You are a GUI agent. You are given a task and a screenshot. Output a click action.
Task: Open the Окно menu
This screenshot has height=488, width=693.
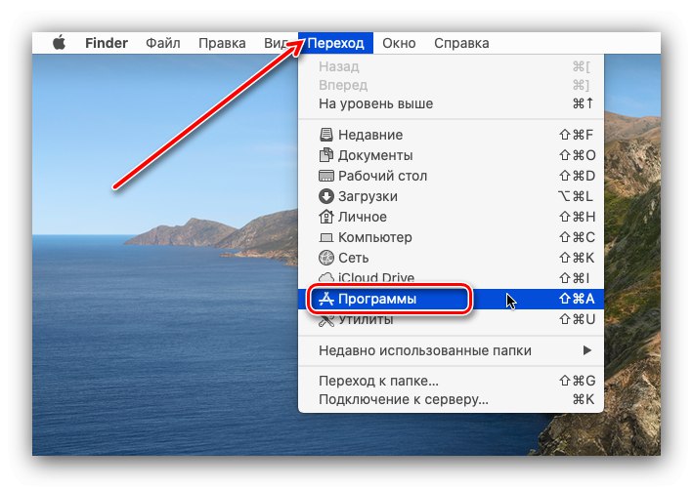[399, 43]
